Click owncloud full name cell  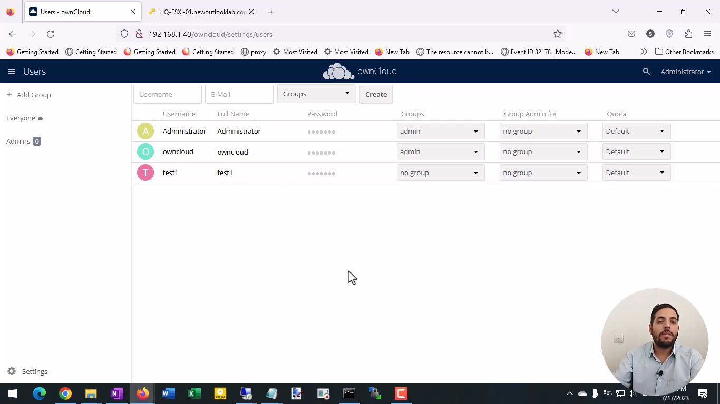pos(232,152)
